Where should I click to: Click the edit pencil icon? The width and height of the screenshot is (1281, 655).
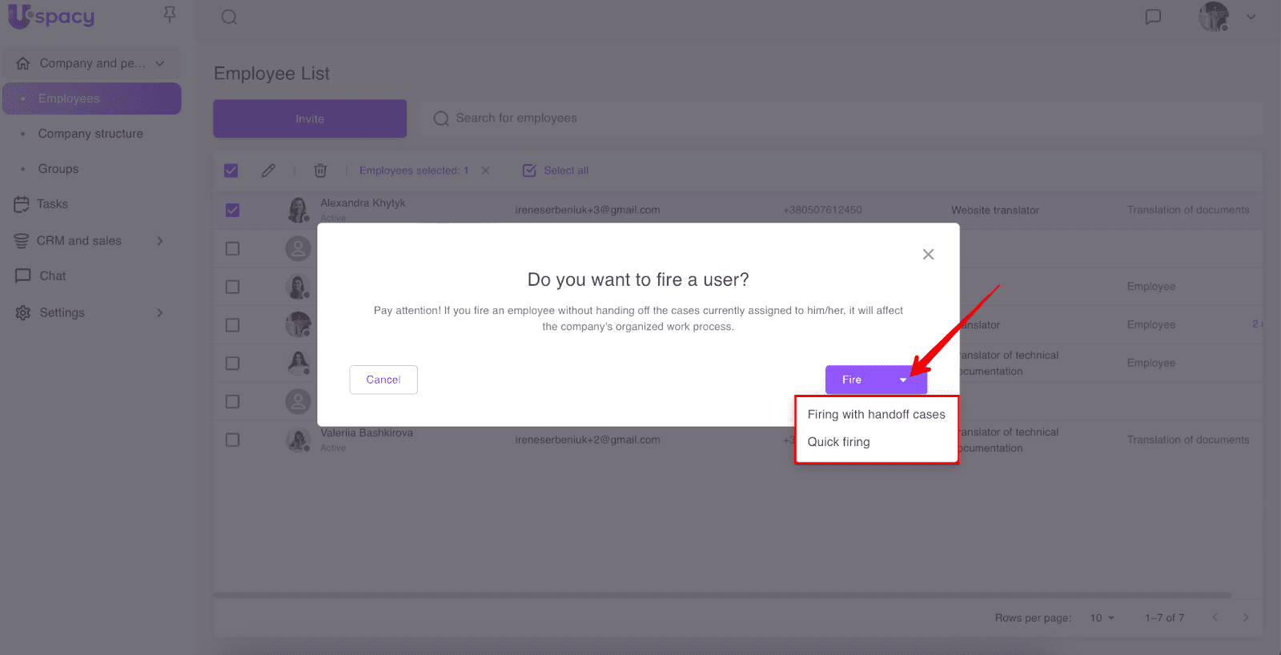tap(268, 171)
